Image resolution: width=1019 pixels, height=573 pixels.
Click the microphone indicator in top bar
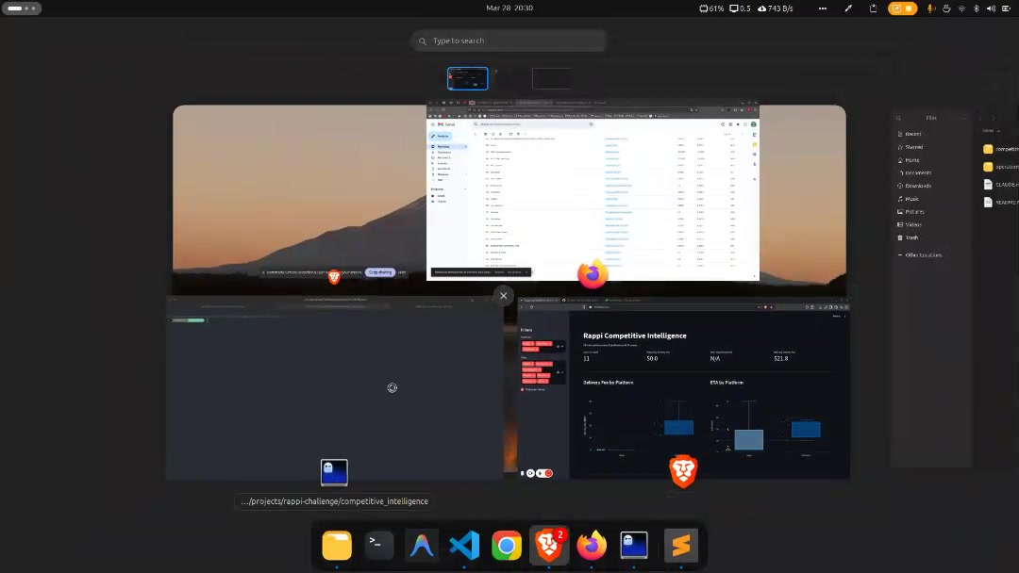(931, 8)
